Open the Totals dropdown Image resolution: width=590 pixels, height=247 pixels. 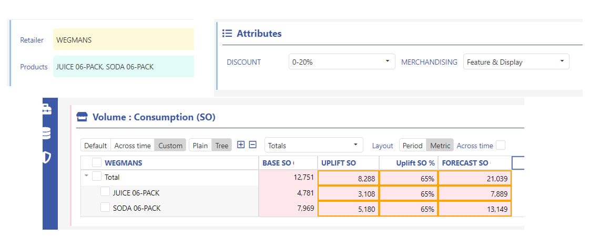tap(314, 145)
